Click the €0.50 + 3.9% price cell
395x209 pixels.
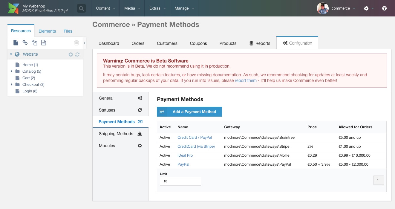319,164
